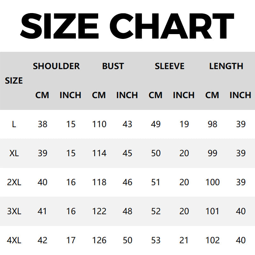
Task: Click the SIZE header cell
Action: click(x=14, y=81)
